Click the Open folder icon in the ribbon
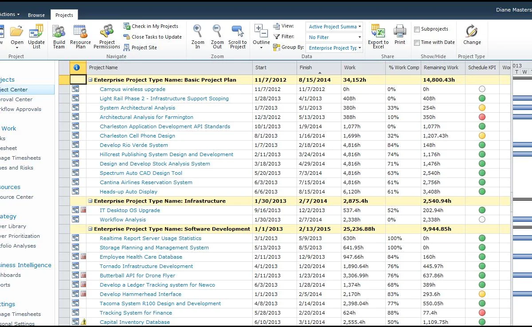The height and width of the screenshot is (327, 532). 17,31
